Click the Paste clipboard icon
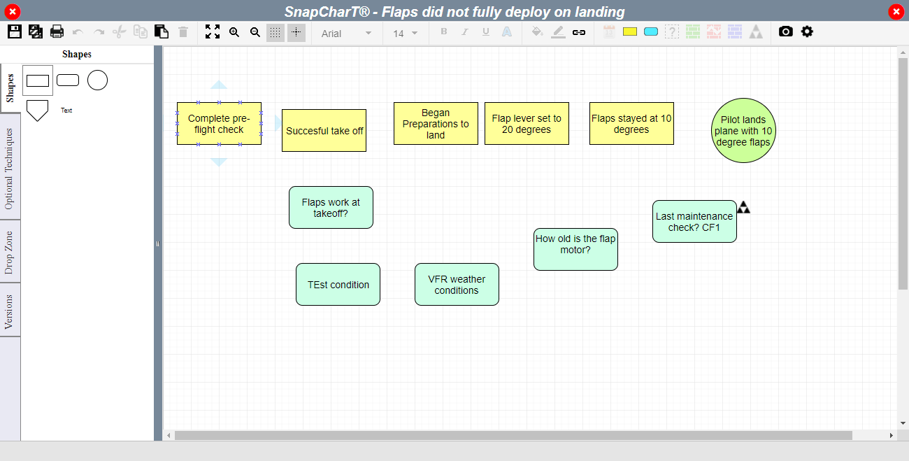 pyautogui.click(x=162, y=31)
